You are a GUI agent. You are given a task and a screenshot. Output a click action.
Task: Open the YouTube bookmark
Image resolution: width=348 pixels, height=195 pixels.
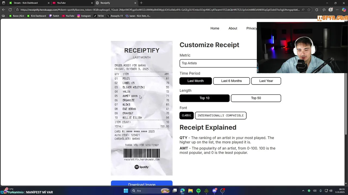[x=68, y=16]
